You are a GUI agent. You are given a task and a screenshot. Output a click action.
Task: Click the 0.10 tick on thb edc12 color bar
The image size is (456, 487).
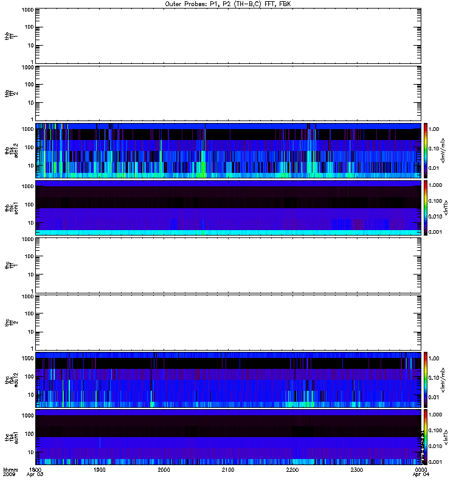434,149
